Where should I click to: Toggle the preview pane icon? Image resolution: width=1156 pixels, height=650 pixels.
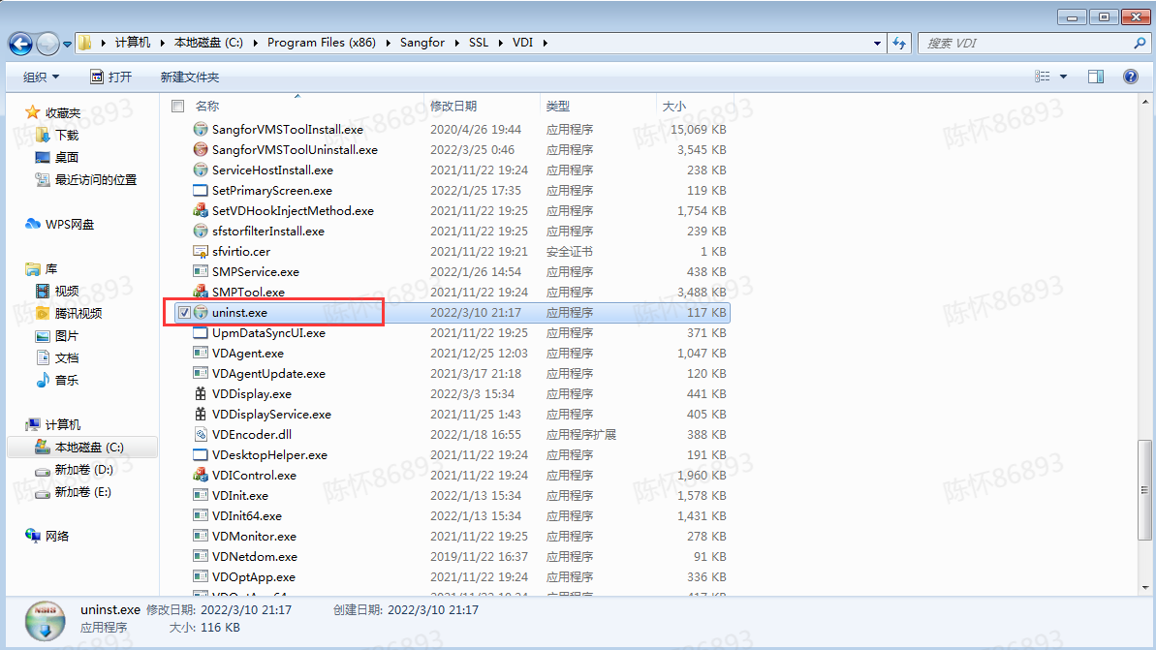tap(1096, 77)
